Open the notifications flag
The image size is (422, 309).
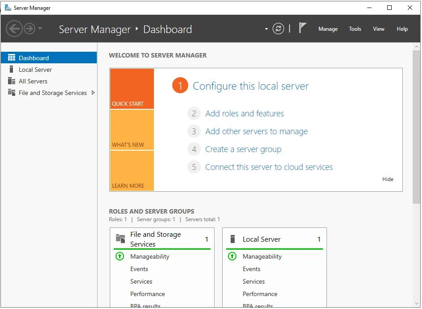302,28
